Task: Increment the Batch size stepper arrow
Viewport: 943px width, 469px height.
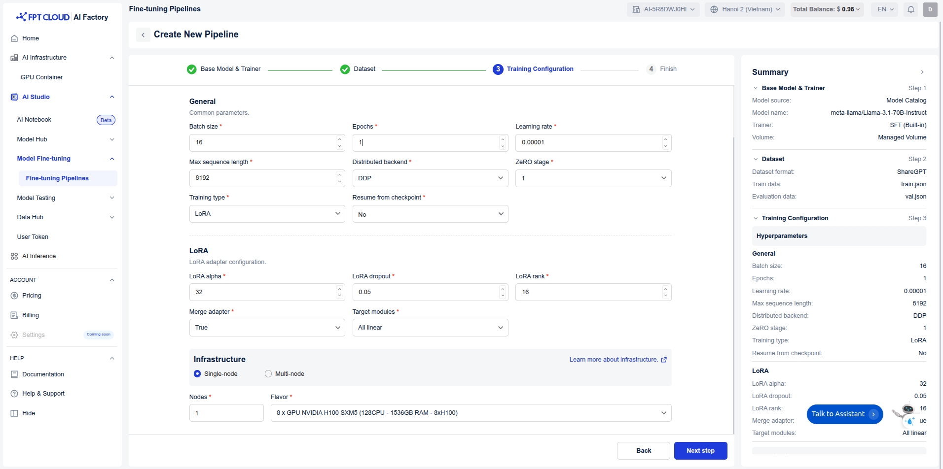Action: click(339, 139)
